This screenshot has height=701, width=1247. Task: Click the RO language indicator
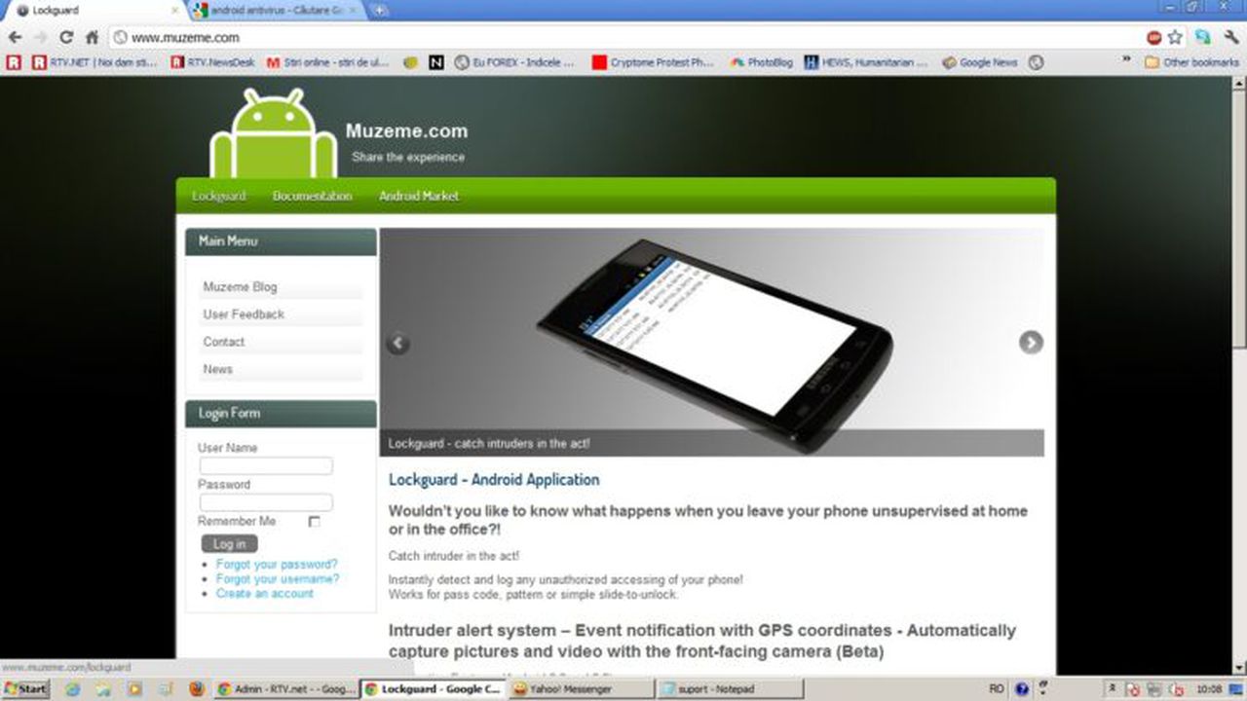click(997, 688)
